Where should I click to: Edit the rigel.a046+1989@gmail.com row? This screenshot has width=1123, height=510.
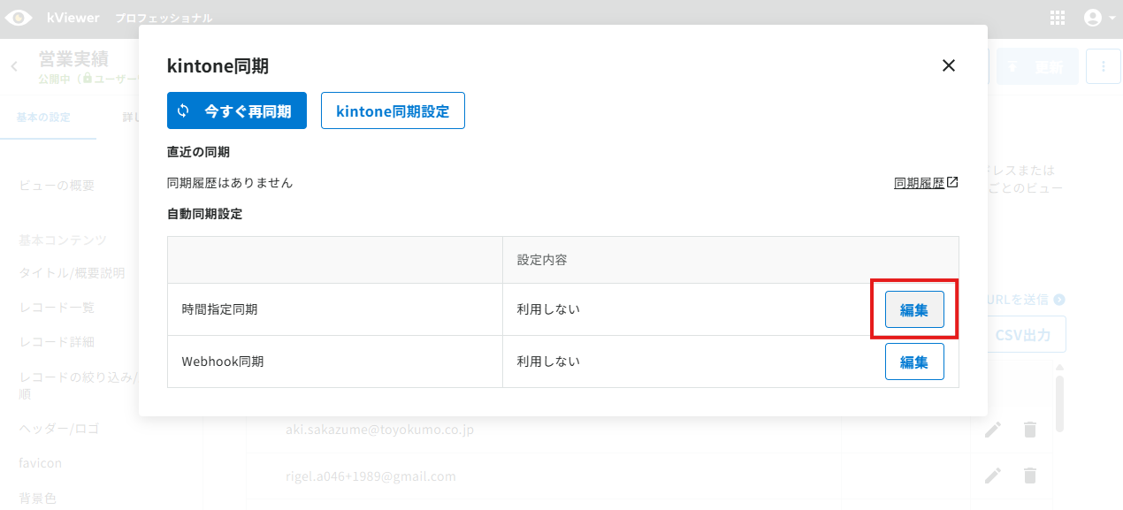pyautogui.click(x=993, y=476)
